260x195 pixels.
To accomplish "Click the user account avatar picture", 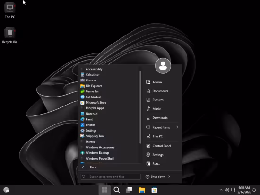I will pos(163,66).
